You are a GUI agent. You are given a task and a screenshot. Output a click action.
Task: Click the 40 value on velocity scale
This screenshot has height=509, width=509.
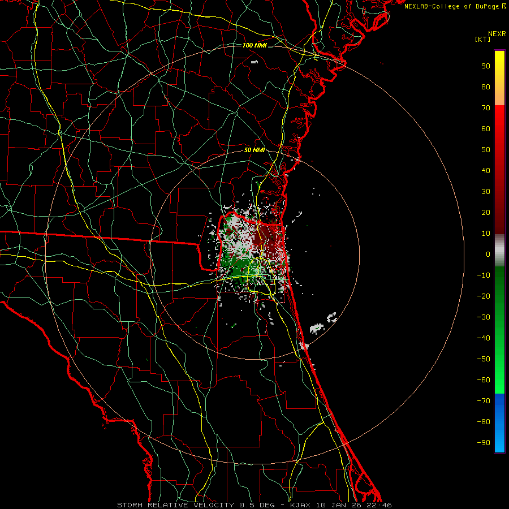486,170
